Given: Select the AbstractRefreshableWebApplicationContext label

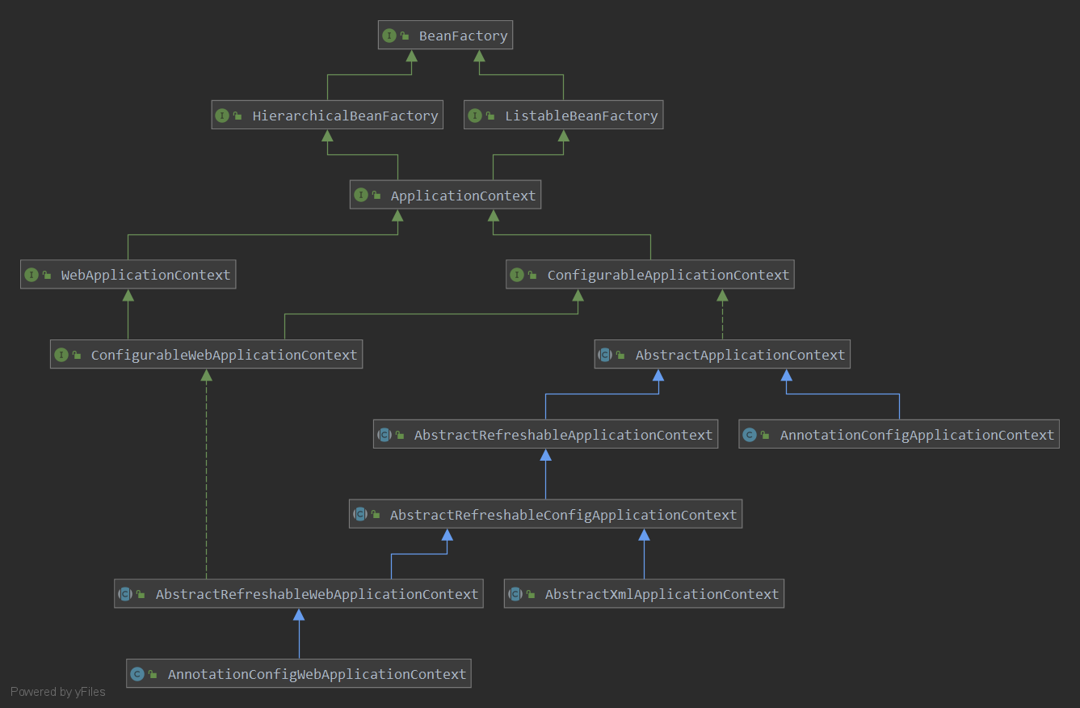Looking at the screenshot, I should [317, 595].
